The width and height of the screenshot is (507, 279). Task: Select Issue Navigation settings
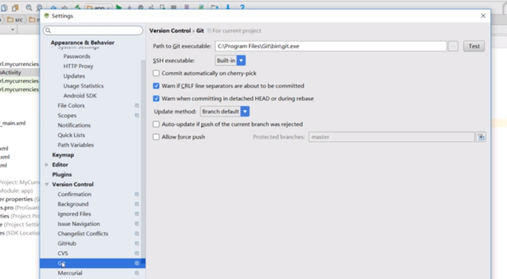click(x=79, y=224)
